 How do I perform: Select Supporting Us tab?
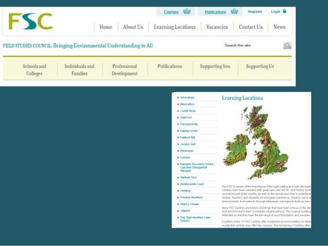pos(260,66)
